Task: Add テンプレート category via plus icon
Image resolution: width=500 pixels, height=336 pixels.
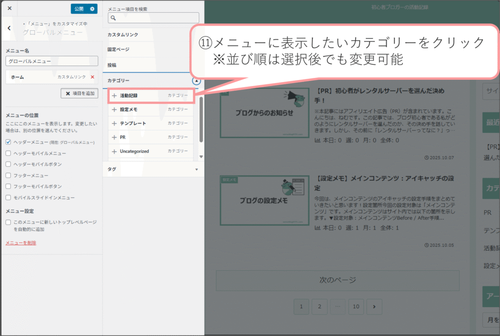Action: coord(114,124)
